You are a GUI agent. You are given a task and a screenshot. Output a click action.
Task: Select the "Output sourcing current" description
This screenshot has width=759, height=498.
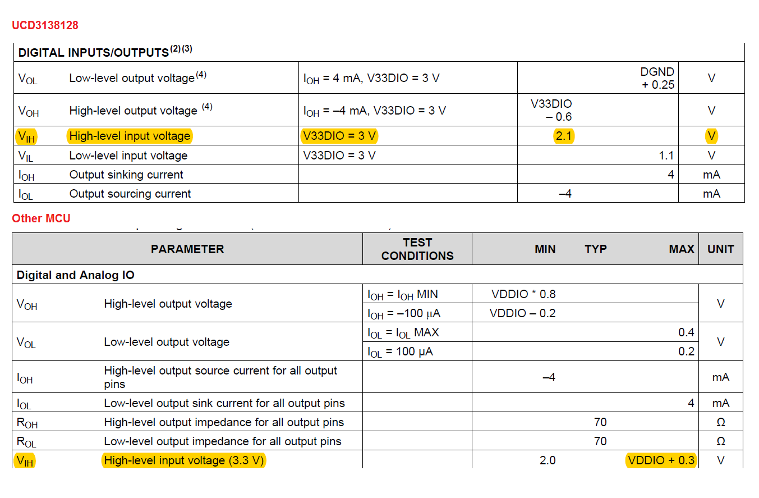click(x=130, y=194)
